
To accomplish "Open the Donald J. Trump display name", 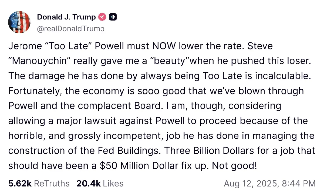I will [66, 17].
